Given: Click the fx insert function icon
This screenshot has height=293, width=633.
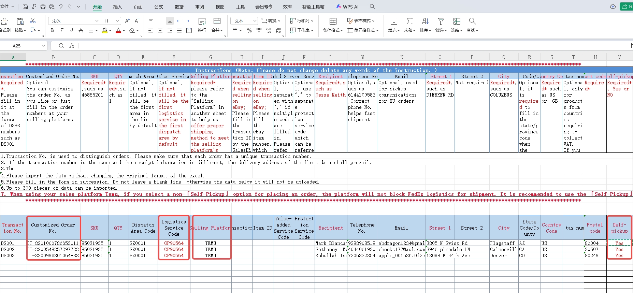Looking at the screenshot, I should (x=72, y=46).
